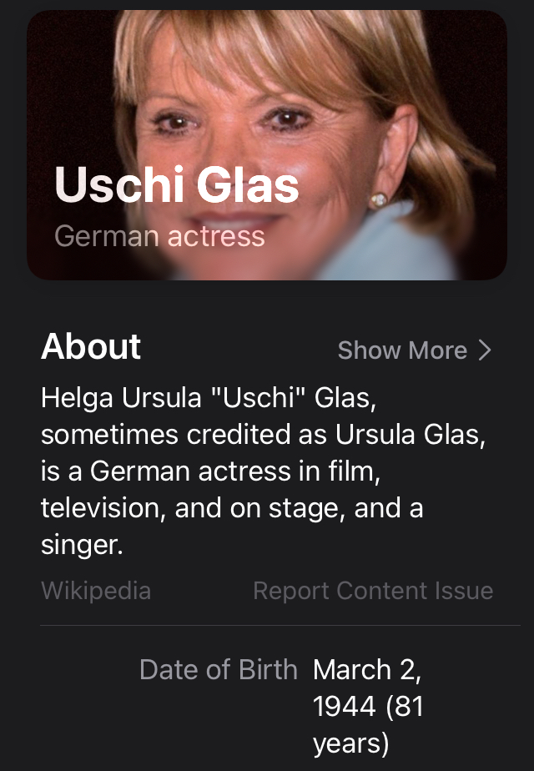Tap the Uschi Glas header photo

267,100
